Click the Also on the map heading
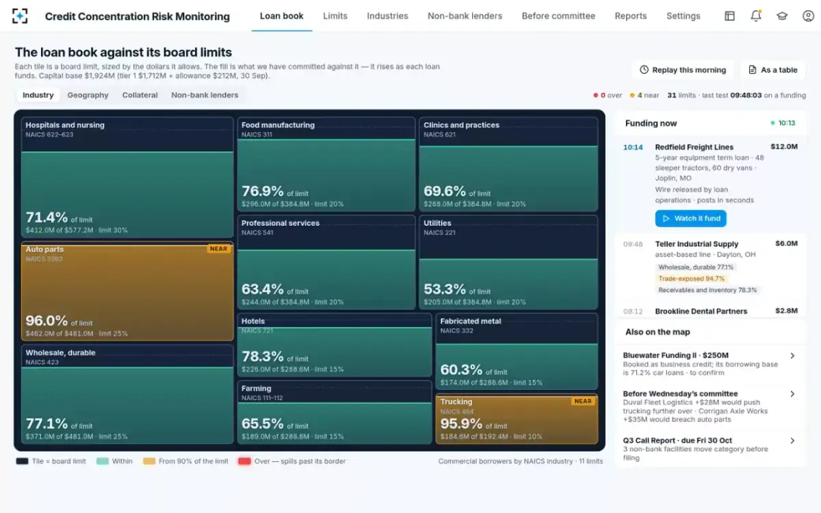821x513 pixels. pyautogui.click(x=657, y=332)
